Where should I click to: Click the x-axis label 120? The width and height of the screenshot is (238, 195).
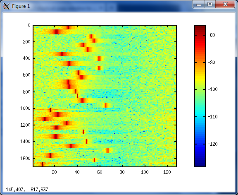(x=167, y=172)
